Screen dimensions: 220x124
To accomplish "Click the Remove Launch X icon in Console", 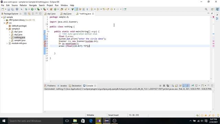I will click(164, 86).
